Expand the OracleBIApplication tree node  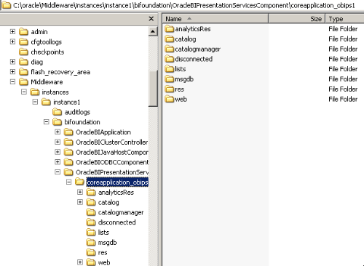58,132
